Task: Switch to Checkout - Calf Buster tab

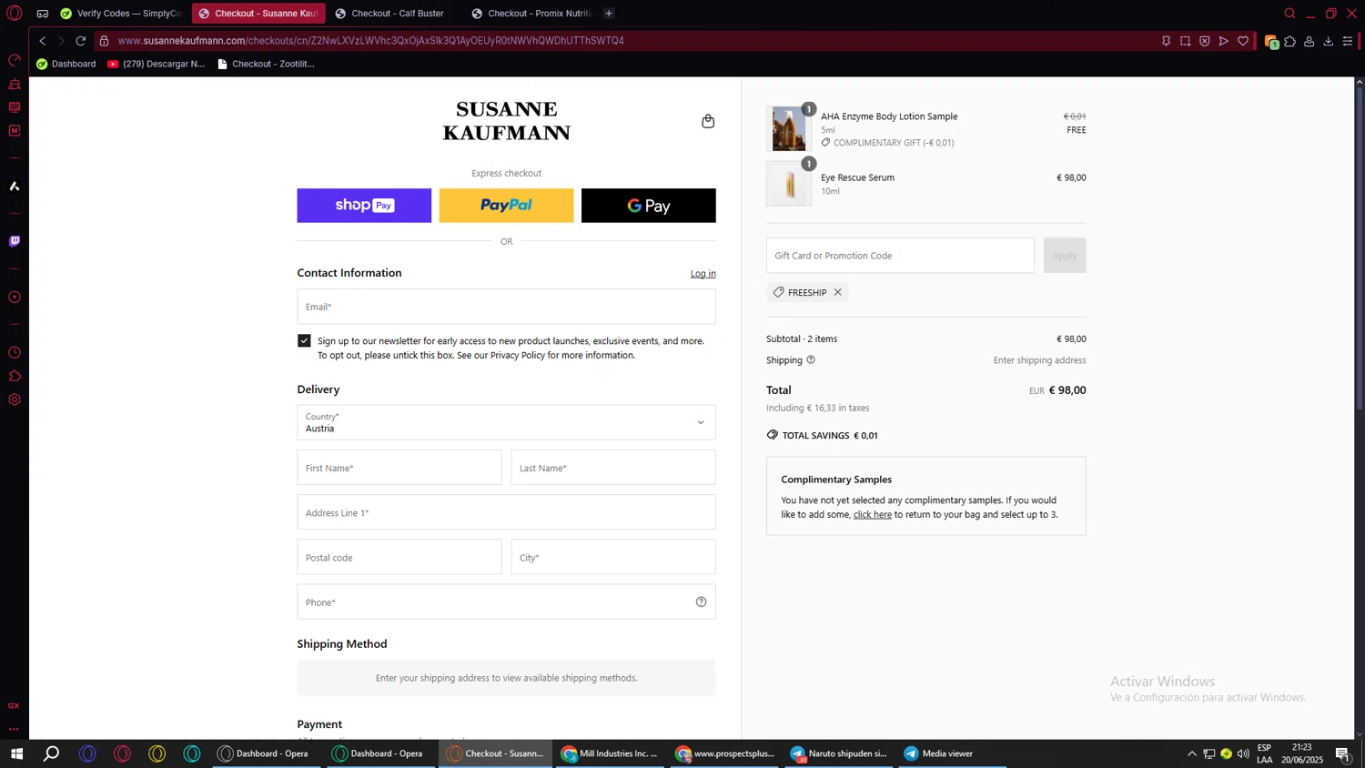Action: 393,14
